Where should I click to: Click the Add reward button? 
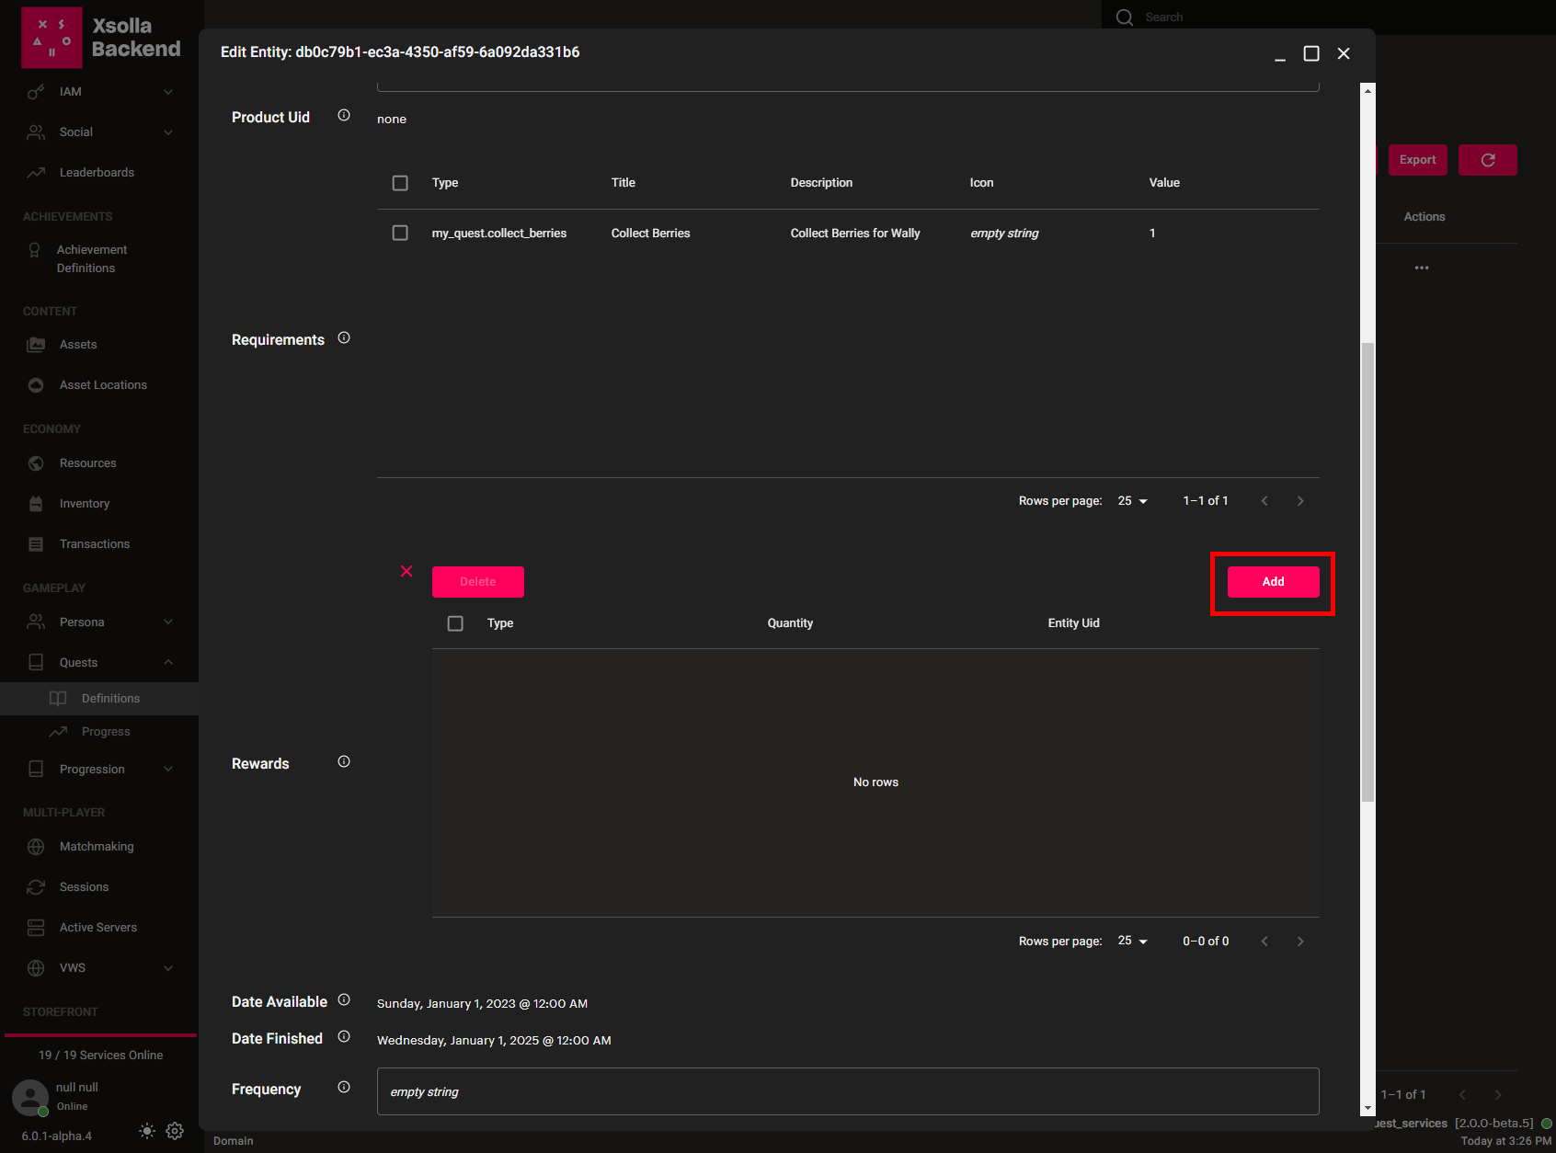[1274, 582]
